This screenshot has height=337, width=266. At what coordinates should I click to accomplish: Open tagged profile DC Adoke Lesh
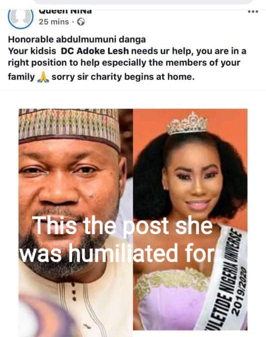pyautogui.click(x=94, y=51)
